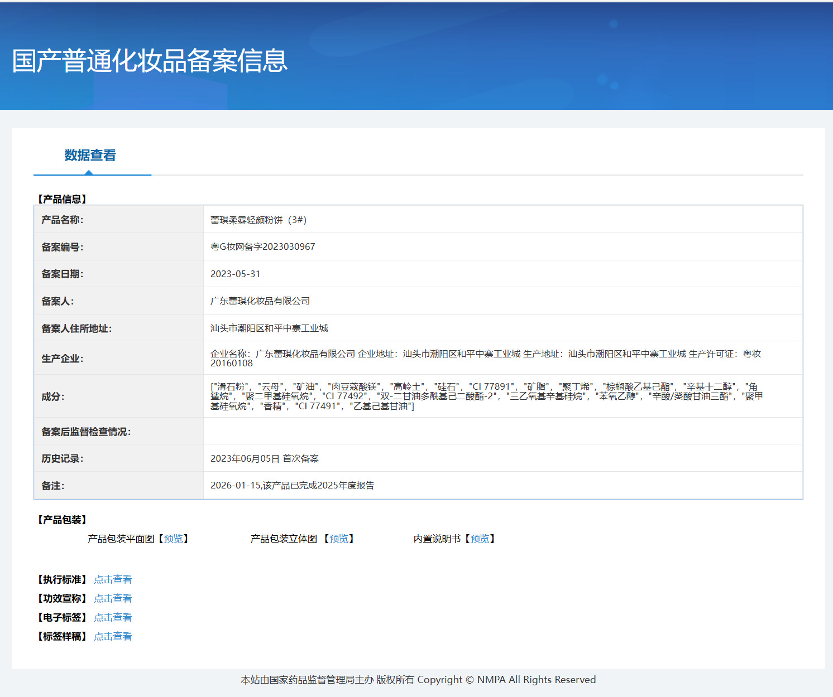
Task: Click the 成分 ingredients list text
Action: tap(487, 396)
